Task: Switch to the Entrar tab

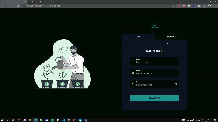Action: [138, 37]
